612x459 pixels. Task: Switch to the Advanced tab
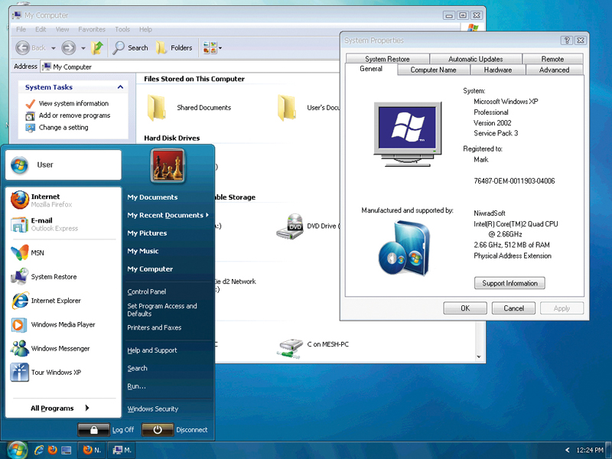pyautogui.click(x=554, y=70)
